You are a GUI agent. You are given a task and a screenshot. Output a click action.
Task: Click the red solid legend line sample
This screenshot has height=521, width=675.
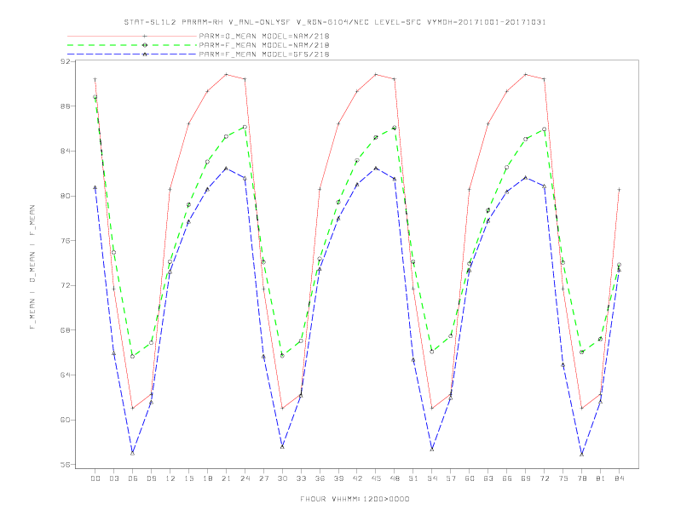tap(132, 36)
